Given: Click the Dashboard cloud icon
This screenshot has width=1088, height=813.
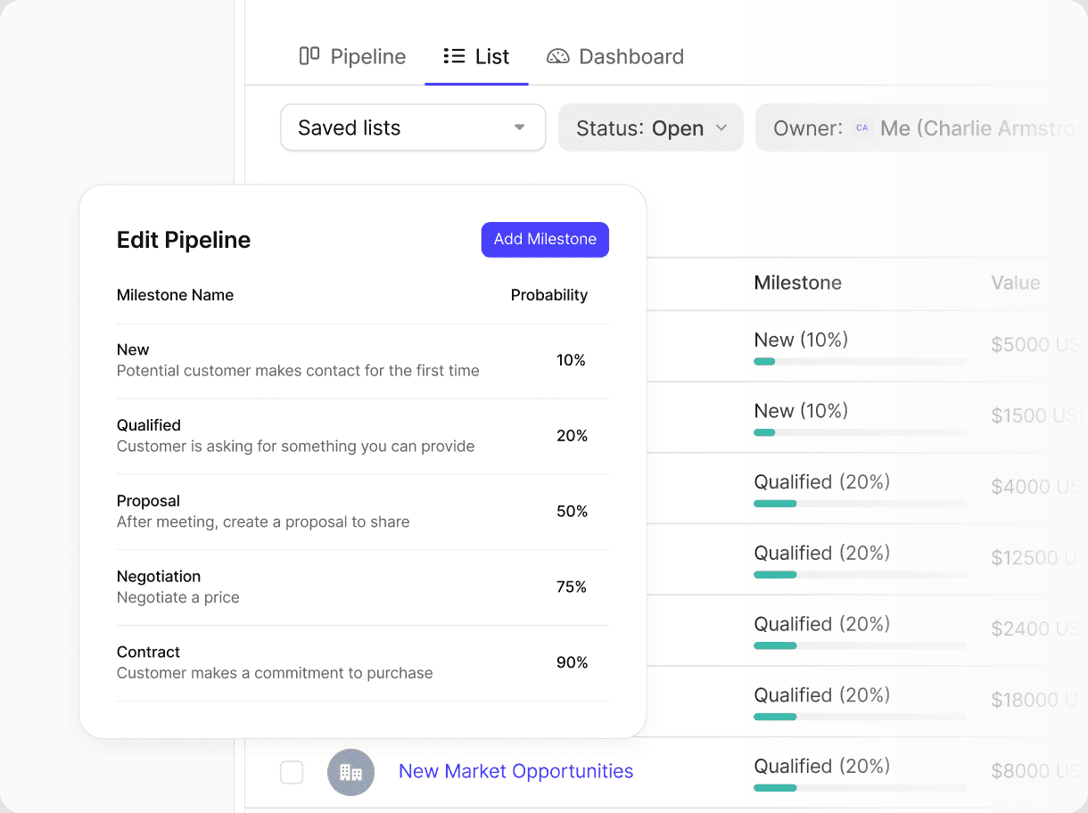Looking at the screenshot, I should tap(557, 55).
